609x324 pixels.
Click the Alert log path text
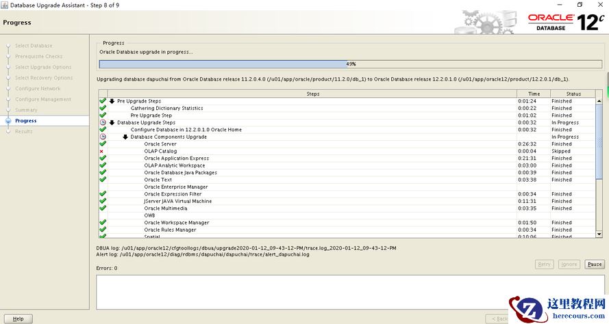203,255
